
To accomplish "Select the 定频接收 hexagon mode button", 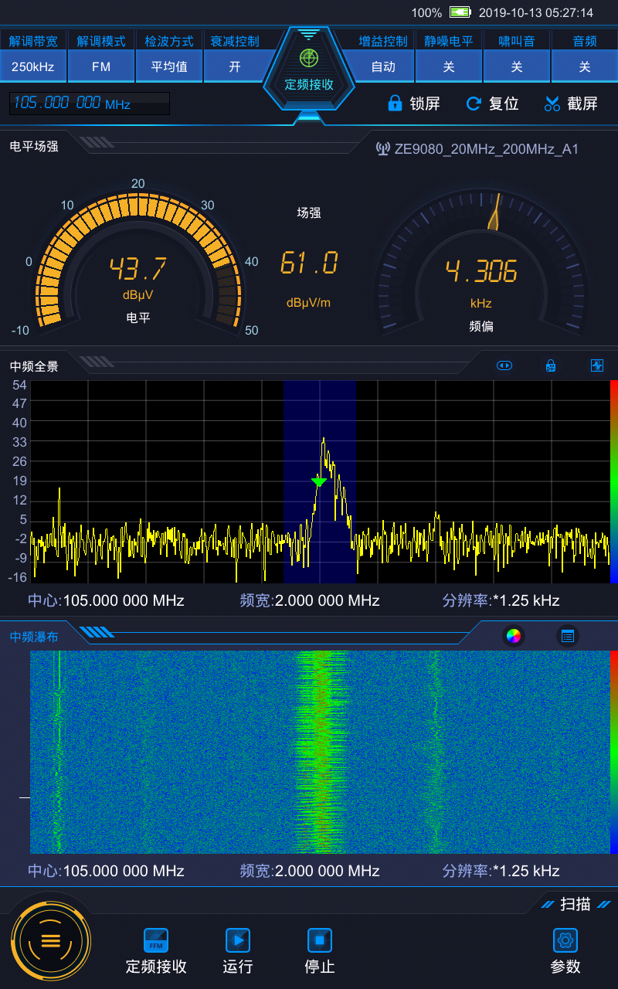I will click(309, 70).
